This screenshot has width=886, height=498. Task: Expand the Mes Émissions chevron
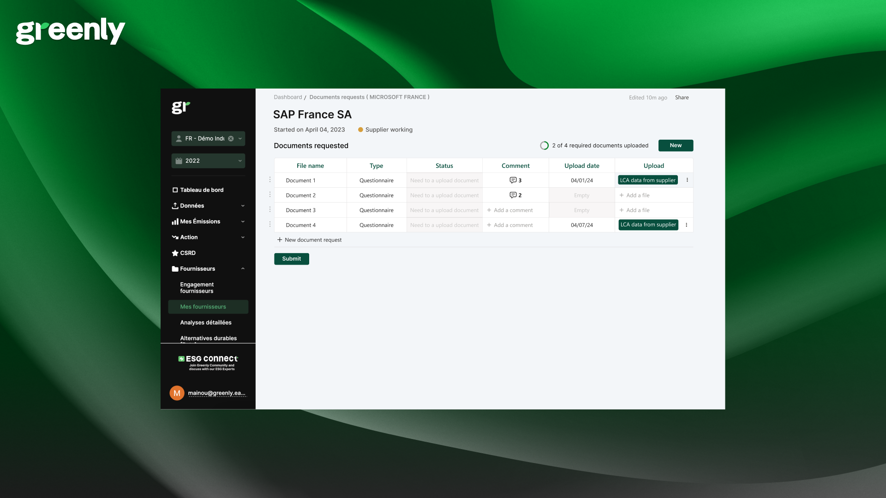pos(243,221)
